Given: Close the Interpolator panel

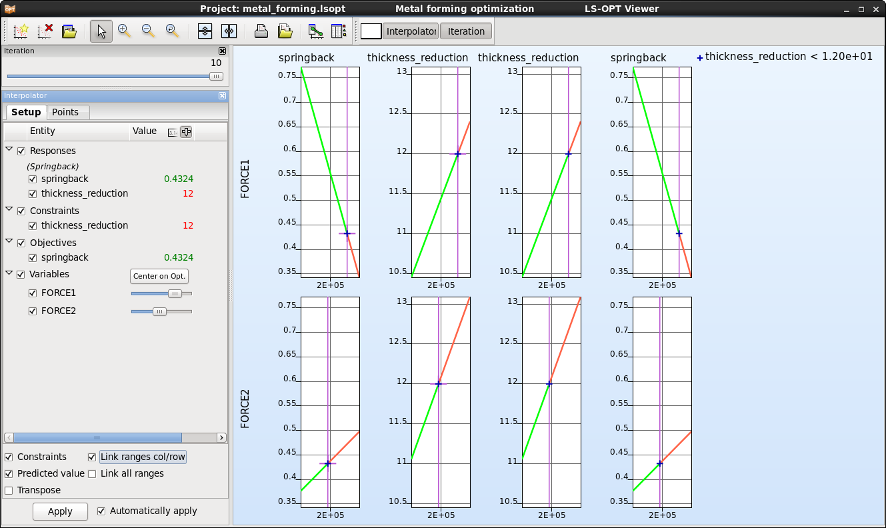Looking at the screenshot, I should pos(222,96).
